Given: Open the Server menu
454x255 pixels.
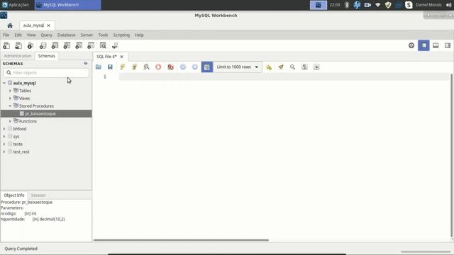Looking at the screenshot, I should [87, 35].
